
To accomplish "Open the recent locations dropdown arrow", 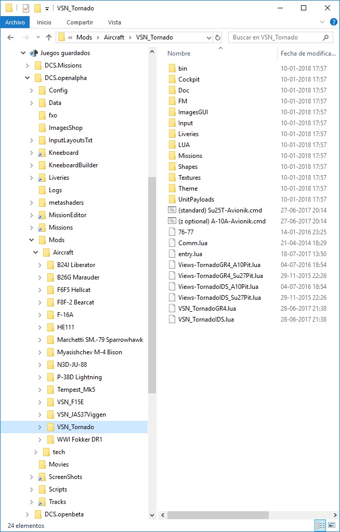I will pos(38,37).
